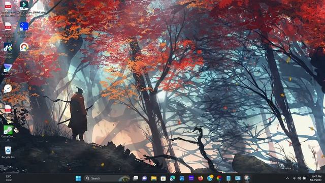
Task: Launch the Proton VPN desktop shortcut
Action: coord(8,70)
